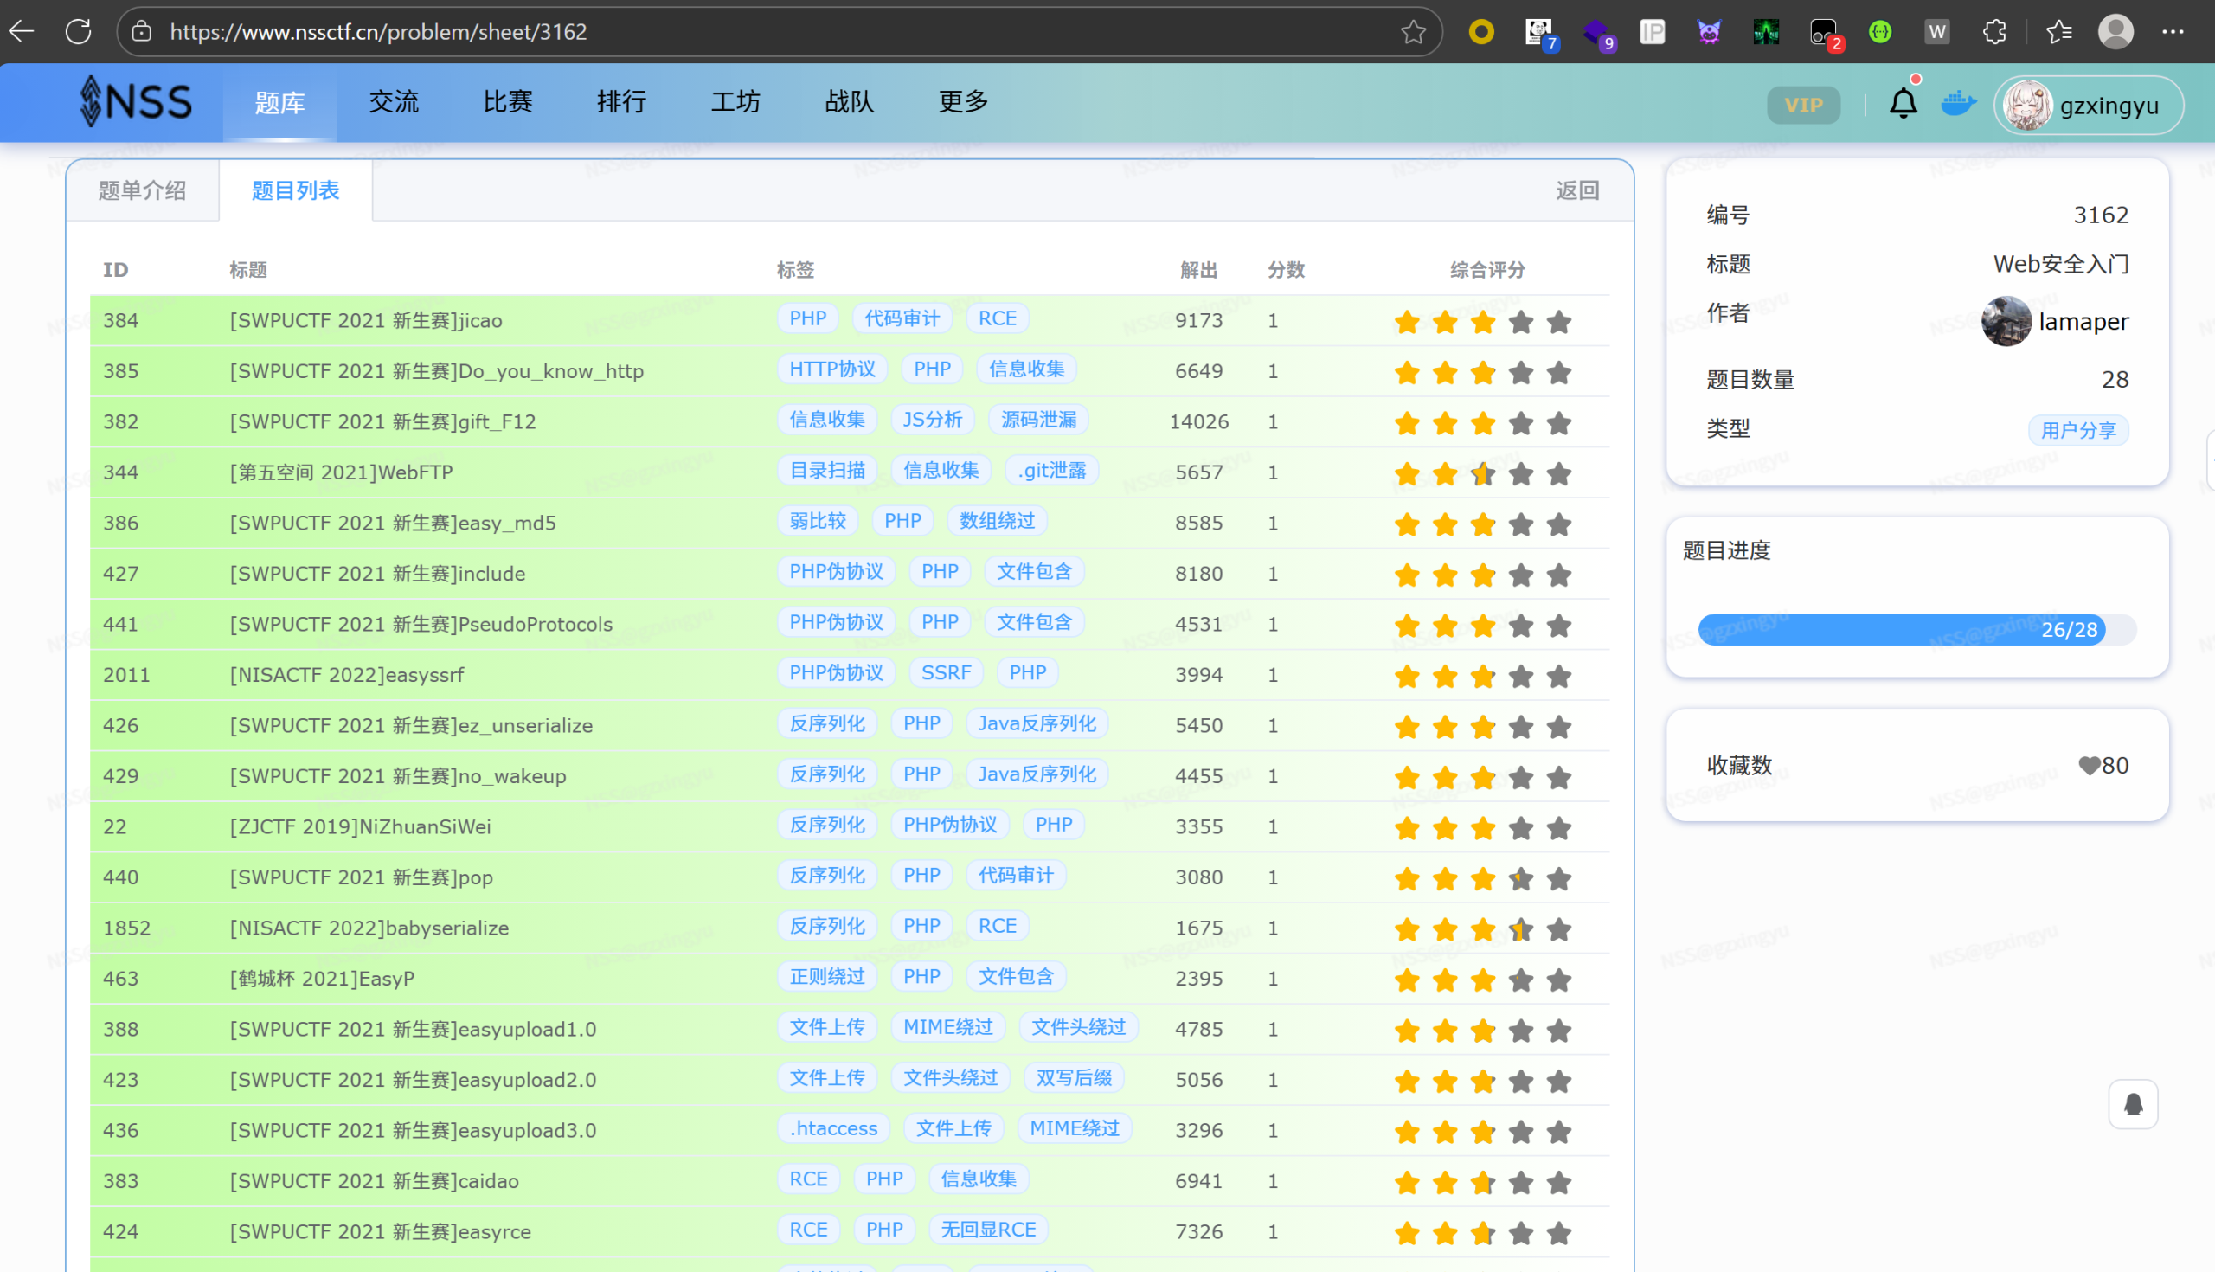The image size is (2215, 1272).
Task: Click the QQ penguin floating icon
Action: coord(2133,1104)
